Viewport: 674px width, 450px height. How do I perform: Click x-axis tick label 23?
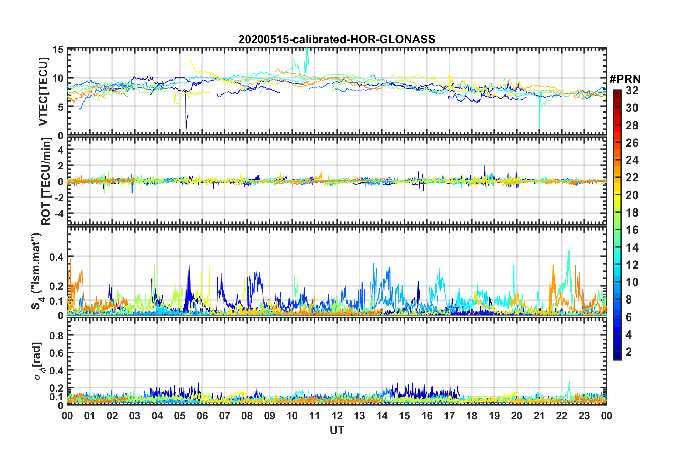(x=584, y=416)
